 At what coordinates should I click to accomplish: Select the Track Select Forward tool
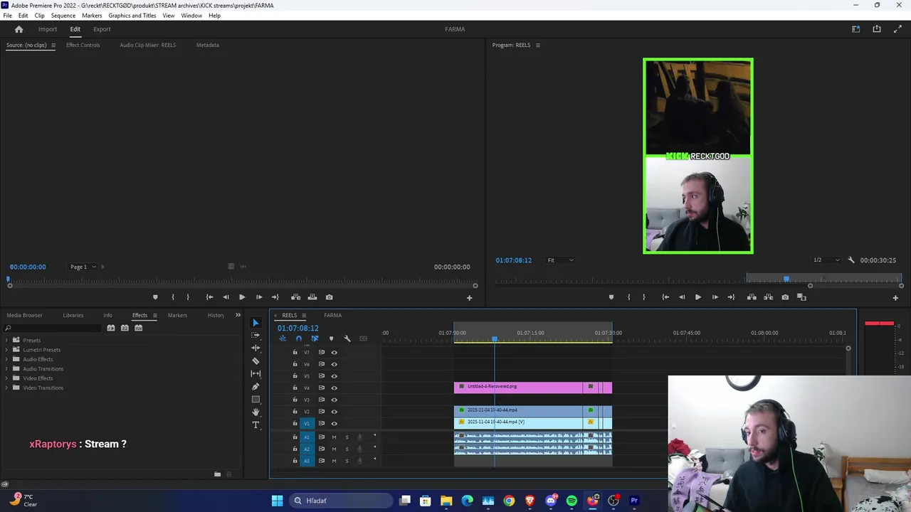[x=256, y=335]
